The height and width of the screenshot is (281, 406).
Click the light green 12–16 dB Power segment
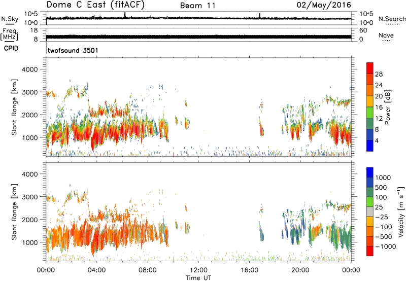point(370,113)
